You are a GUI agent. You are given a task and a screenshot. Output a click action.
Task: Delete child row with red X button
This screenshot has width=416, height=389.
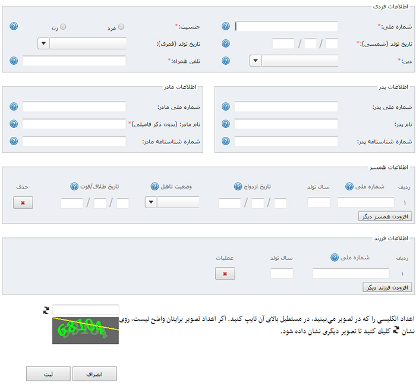[225, 274]
